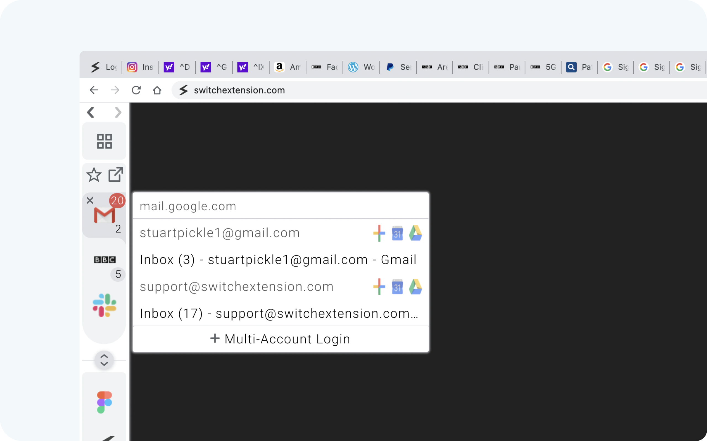707x441 pixels.
Task: Open Inbox (3) for stuartpickle1@gmail.com
Action: (278, 259)
